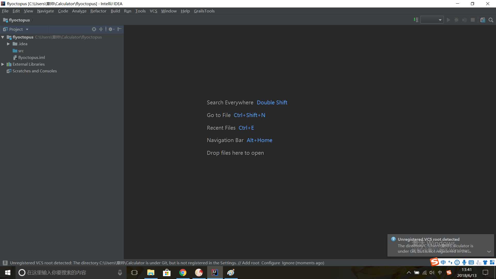
Task: Click the make project build icon
Action: point(416,20)
